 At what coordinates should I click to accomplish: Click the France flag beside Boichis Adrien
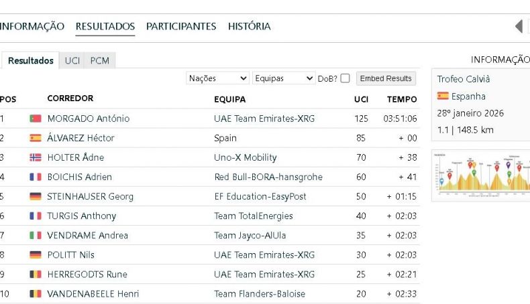(36, 177)
